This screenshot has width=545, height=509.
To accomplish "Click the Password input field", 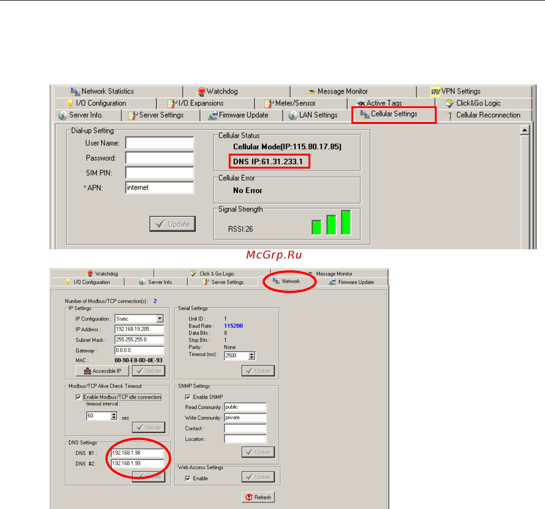I will point(160,158).
